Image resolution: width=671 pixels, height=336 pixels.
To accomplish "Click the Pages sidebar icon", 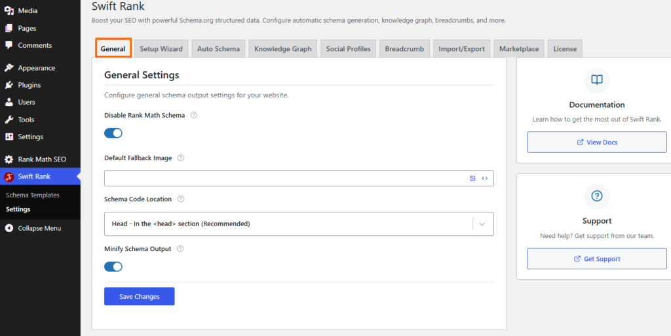I will 9,28.
